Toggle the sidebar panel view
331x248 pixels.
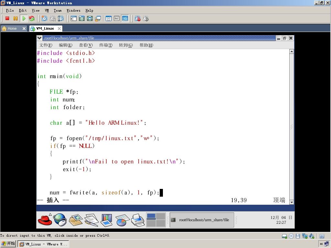coord(73,18)
